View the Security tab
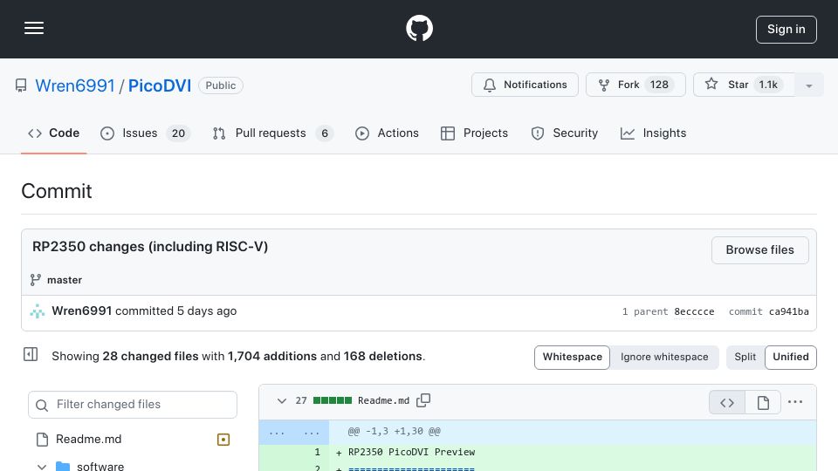Image resolution: width=838 pixels, height=471 pixels. click(x=564, y=133)
